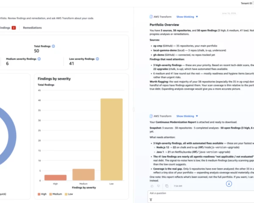
Task: Click the AWS Transform avatar above Portfolio Overview
Action: [151, 16]
